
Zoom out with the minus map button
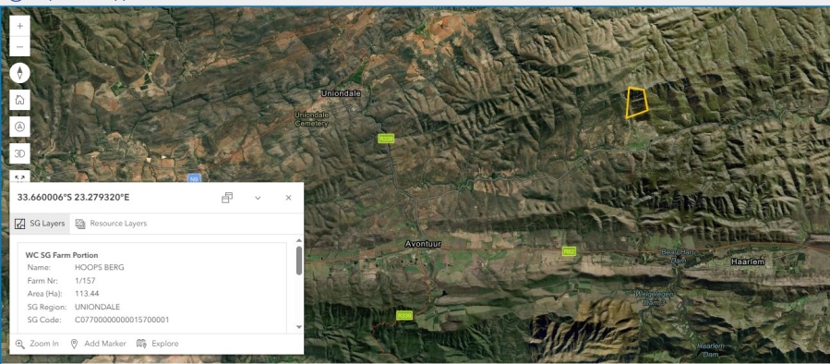click(19, 46)
